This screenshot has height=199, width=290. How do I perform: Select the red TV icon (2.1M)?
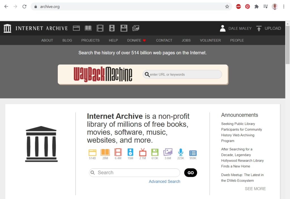143,152
